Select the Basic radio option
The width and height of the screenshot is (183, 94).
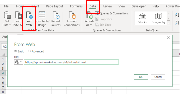pyautogui.click(x=15, y=51)
